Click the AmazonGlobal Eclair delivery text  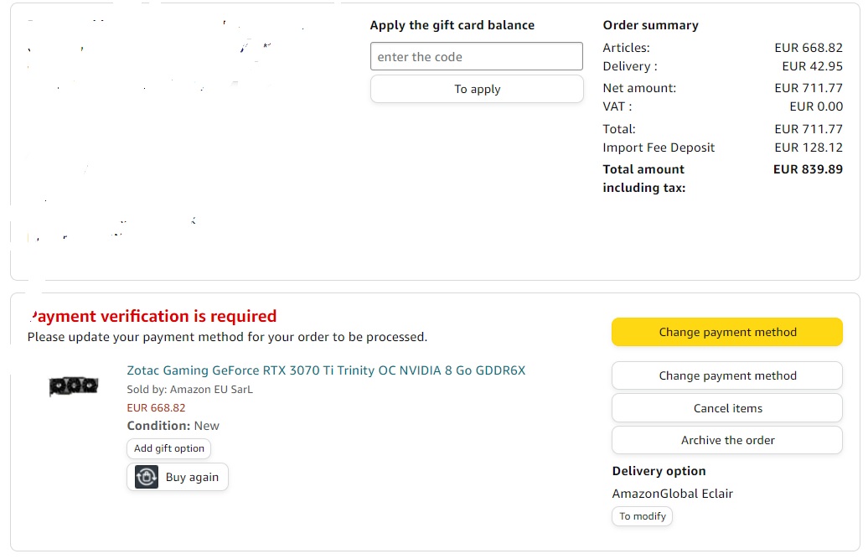[x=673, y=494]
